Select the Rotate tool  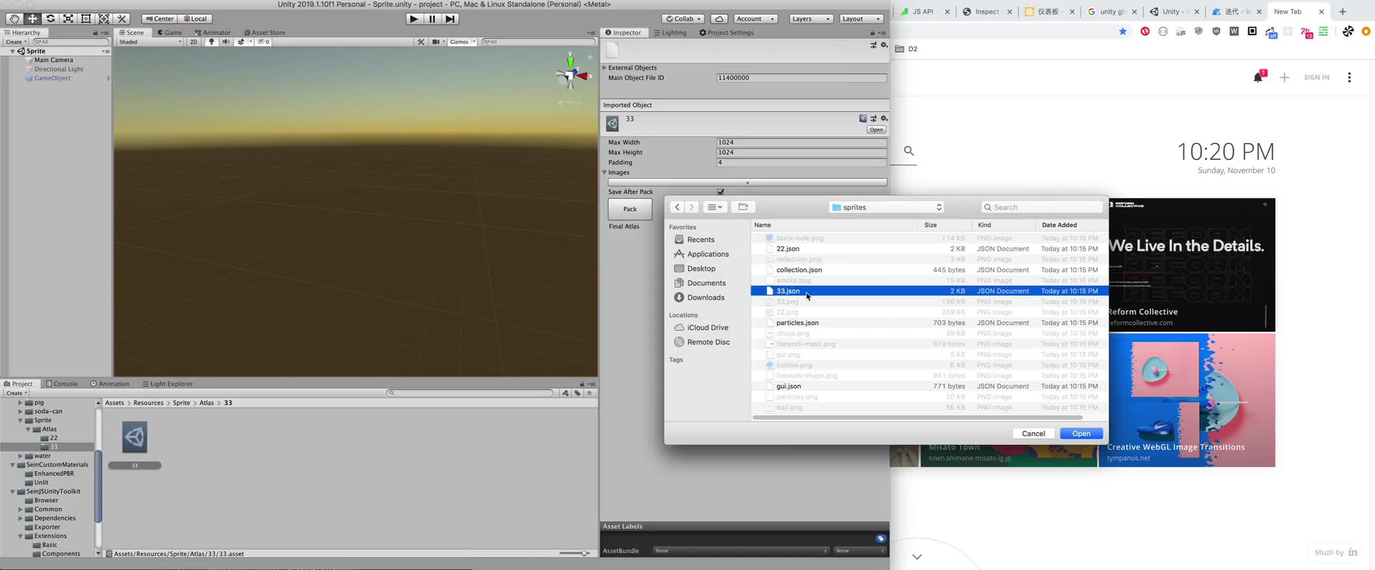[50, 18]
